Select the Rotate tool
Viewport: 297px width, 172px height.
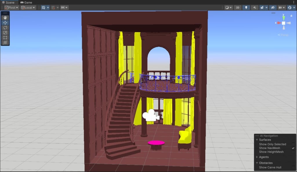[5, 28]
